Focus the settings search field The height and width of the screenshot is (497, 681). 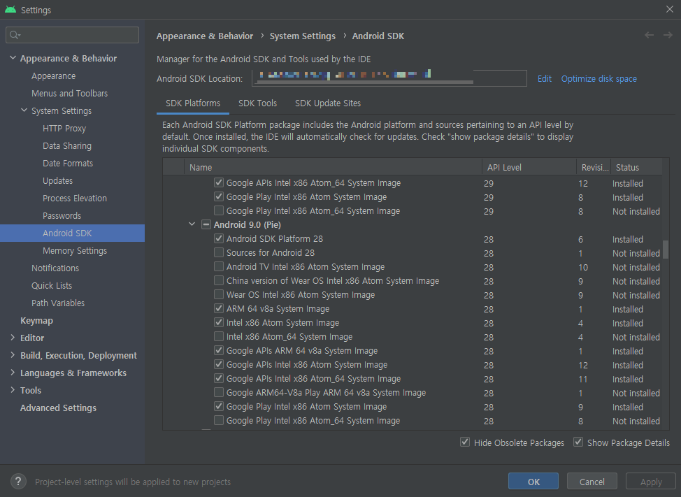click(x=73, y=35)
